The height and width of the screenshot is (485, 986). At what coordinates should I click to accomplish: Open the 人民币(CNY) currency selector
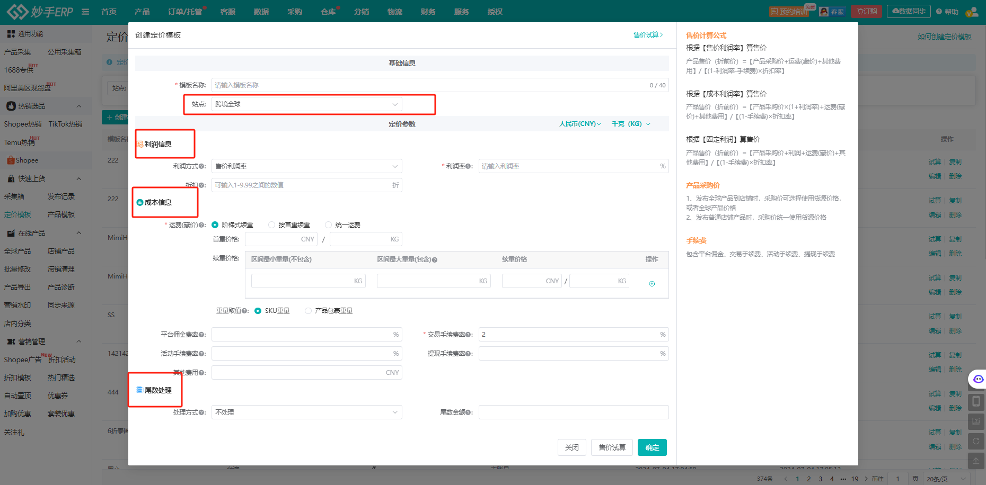point(580,124)
